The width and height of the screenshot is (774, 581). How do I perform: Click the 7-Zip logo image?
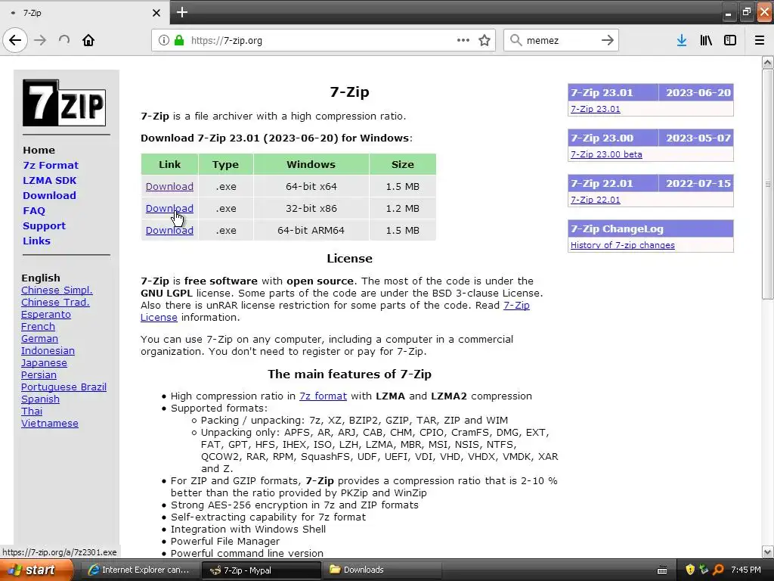pyautogui.click(x=64, y=103)
